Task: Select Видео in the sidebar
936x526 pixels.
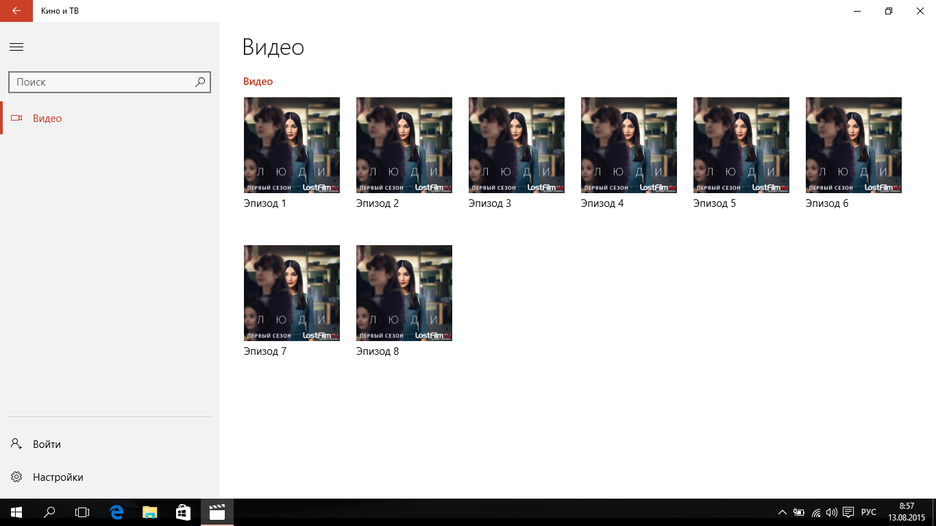Action: 110,118
